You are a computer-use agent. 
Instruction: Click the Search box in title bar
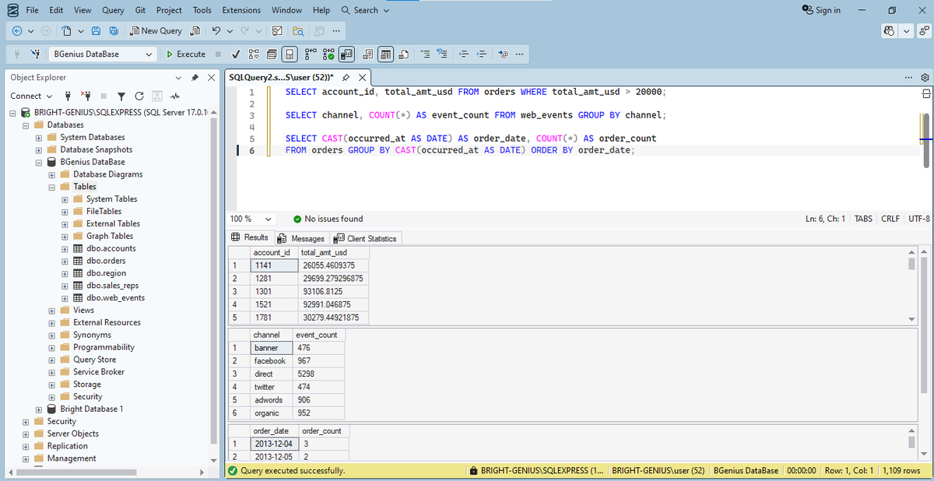point(366,10)
